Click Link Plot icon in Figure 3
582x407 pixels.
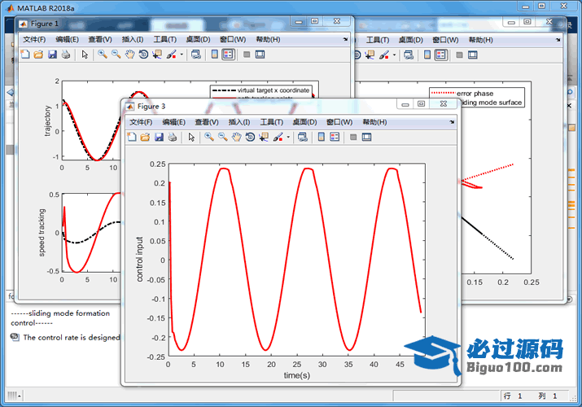(x=303, y=138)
